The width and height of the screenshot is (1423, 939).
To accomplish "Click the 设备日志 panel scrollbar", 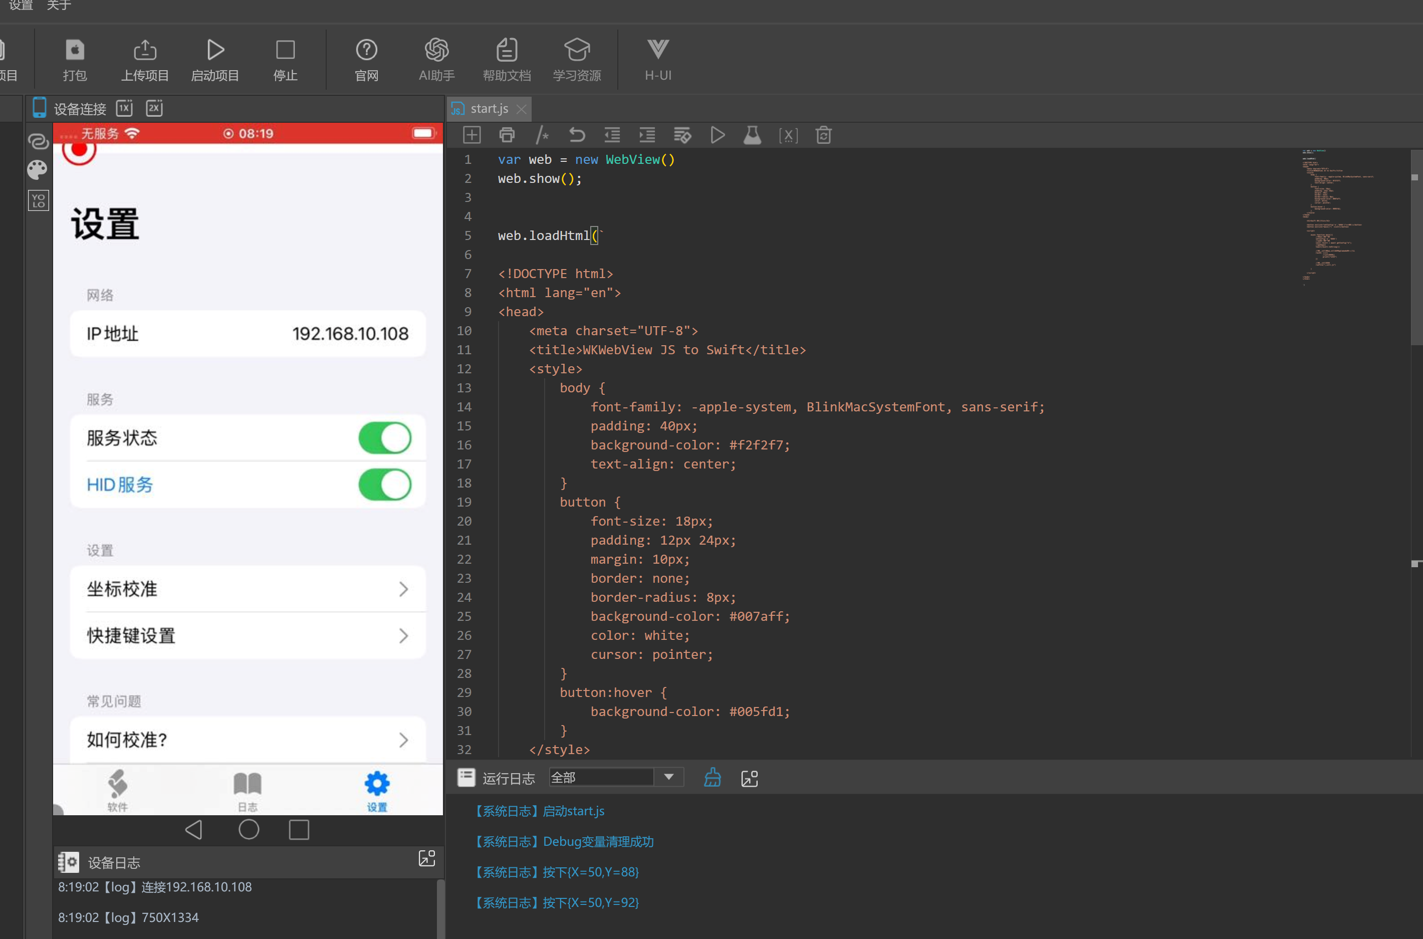I will (440, 908).
